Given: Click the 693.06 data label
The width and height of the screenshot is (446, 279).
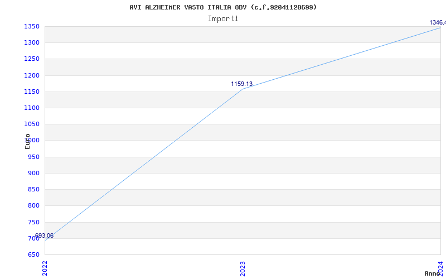Looking at the screenshot, I should click(44, 235).
